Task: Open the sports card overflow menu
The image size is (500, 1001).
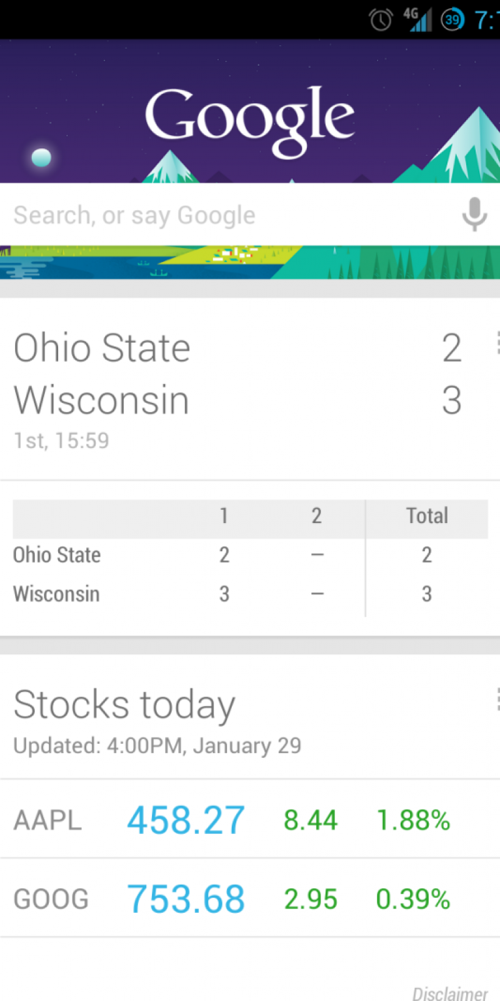Action: pos(497,343)
